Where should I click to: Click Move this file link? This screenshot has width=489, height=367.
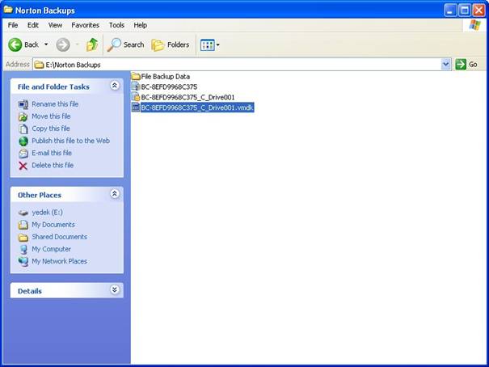(51, 116)
